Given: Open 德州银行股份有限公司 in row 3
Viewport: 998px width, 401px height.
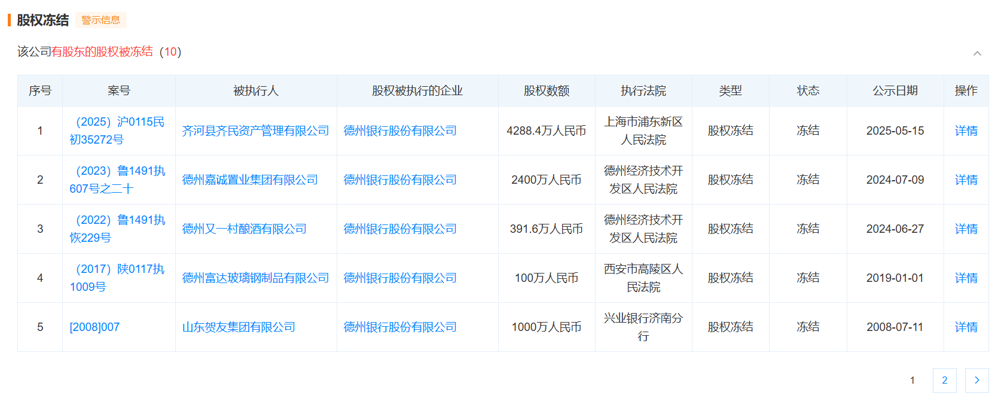Looking at the screenshot, I should 400,229.
